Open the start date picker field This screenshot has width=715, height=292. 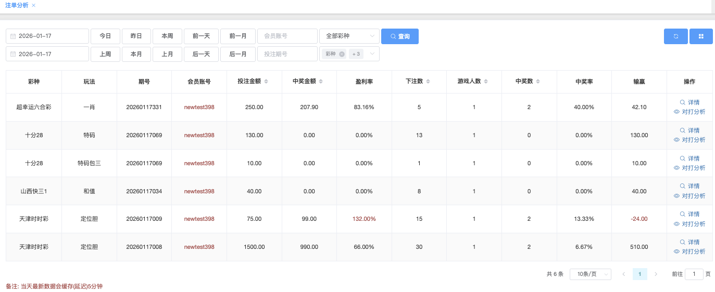pyautogui.click(x=47, y=36)
